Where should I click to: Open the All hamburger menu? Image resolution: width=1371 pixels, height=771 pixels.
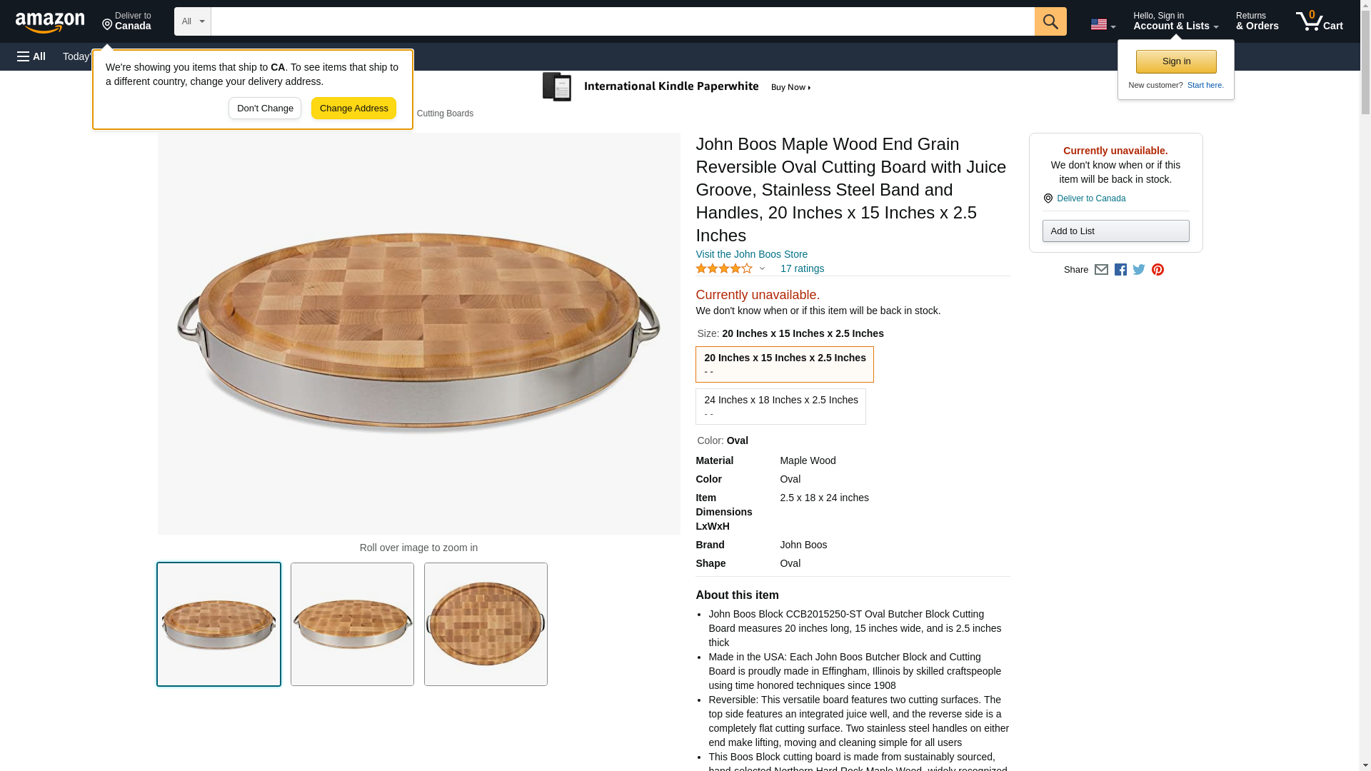(31, 56)
